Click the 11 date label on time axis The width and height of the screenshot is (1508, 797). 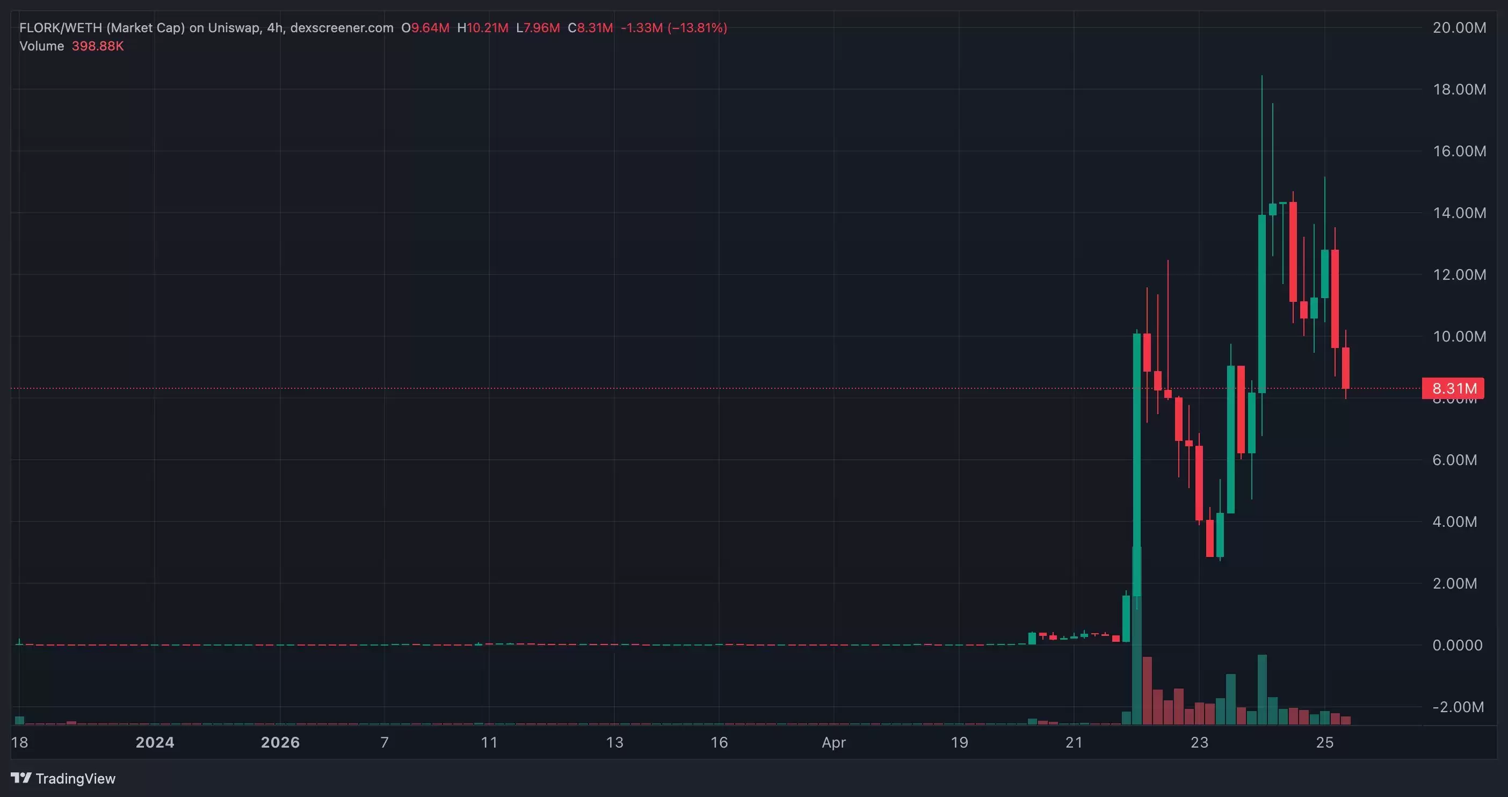pos(489,743)
